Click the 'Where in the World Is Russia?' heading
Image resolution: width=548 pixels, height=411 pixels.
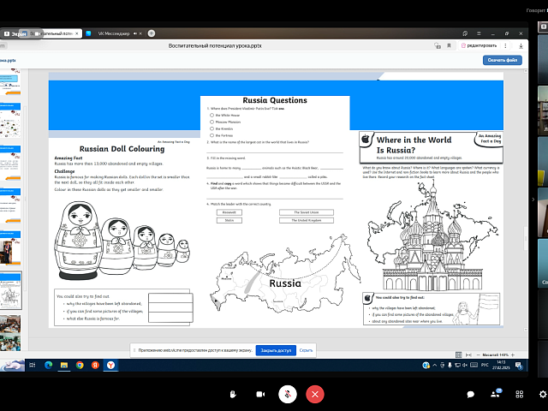(414, 145)
